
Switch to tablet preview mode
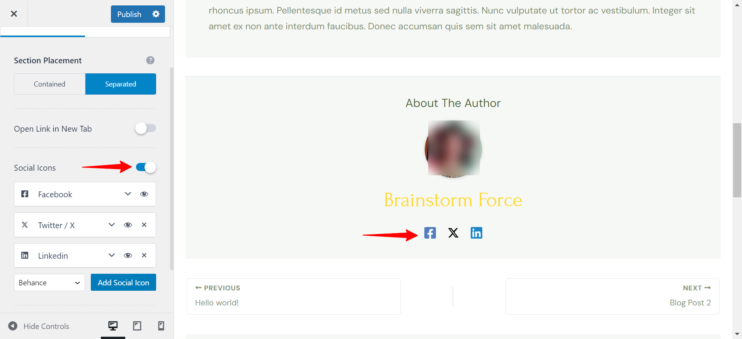pos(137,326)
